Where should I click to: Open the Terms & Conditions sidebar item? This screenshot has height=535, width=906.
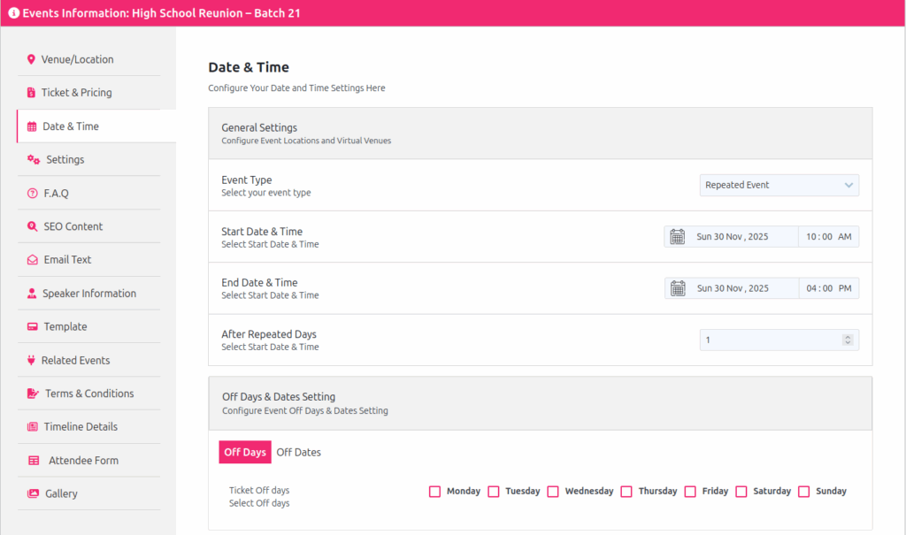pos(89,394)
